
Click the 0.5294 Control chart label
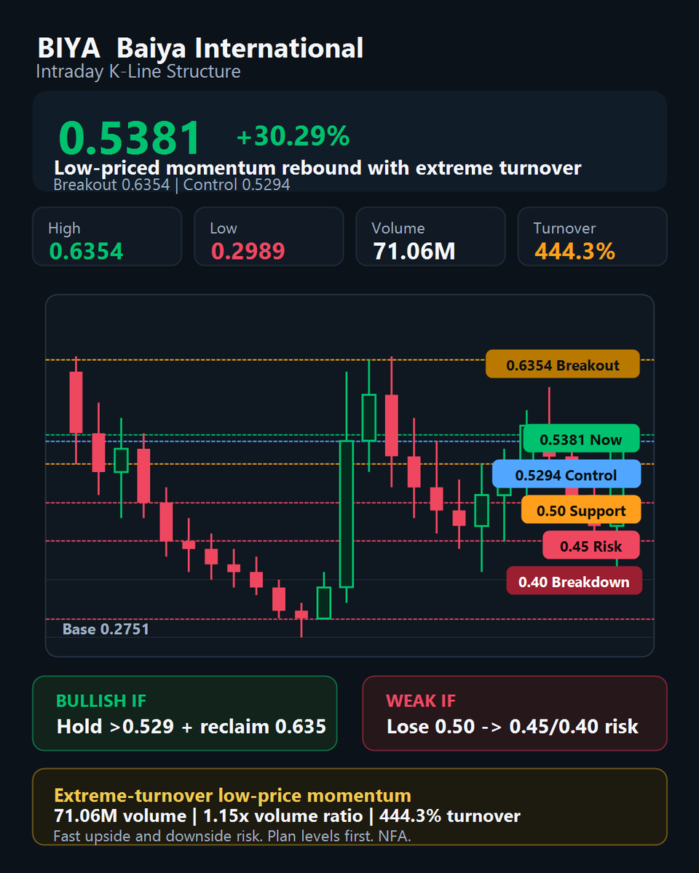coord(566,474)
